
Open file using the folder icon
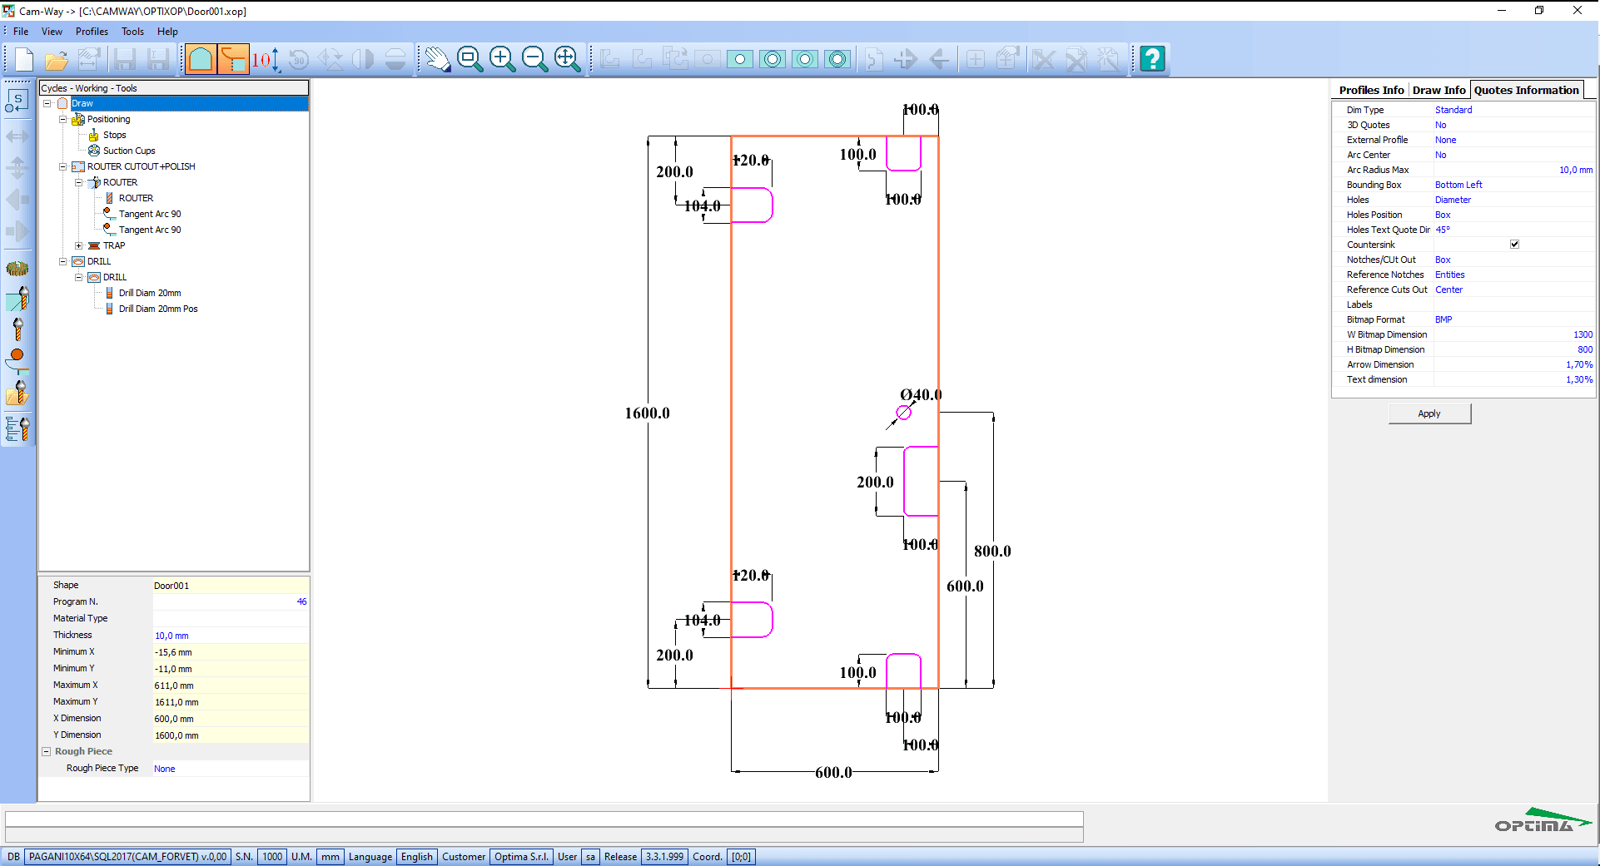(x=57, y=59)
